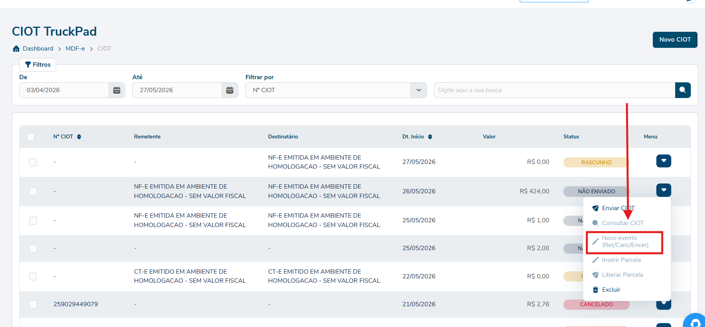Viewport: 705px width, 327px height.
Task: Click the Valor column header
Action: click(489, 137)
